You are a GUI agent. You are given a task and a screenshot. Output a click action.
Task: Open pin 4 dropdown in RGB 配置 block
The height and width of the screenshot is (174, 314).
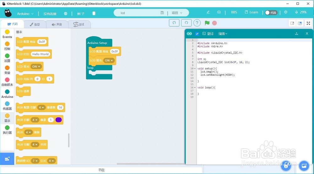[x=41, y=107]
